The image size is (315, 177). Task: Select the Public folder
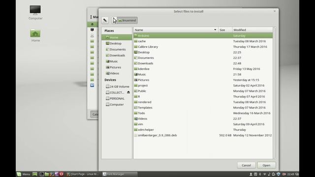coord(203,91)
